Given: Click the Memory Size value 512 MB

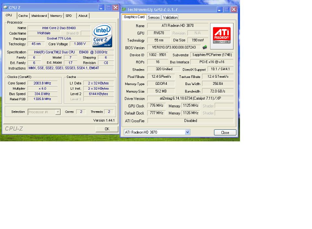Looking at the screenshot, I should point(161,91).
